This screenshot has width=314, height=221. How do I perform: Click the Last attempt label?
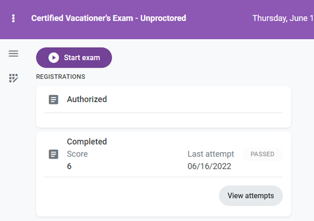pyautogui.click(x=211, y=154)
